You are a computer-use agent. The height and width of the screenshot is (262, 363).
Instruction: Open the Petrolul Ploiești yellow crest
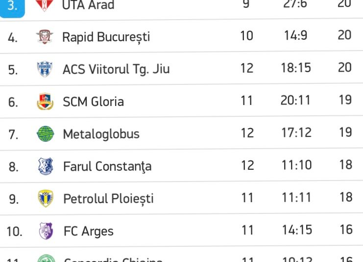pyautogui.click(x=46, y=199)
